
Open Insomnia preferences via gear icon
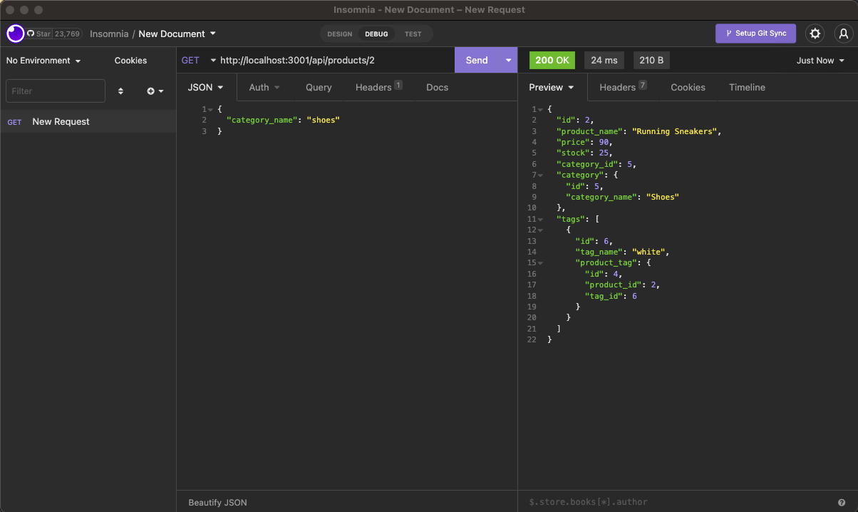[x=815, y=34]
